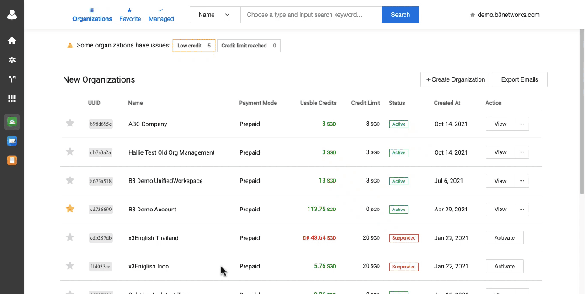Click the Usable Credits column header
Screen dimensions: 585x294
tap(318, 103)
